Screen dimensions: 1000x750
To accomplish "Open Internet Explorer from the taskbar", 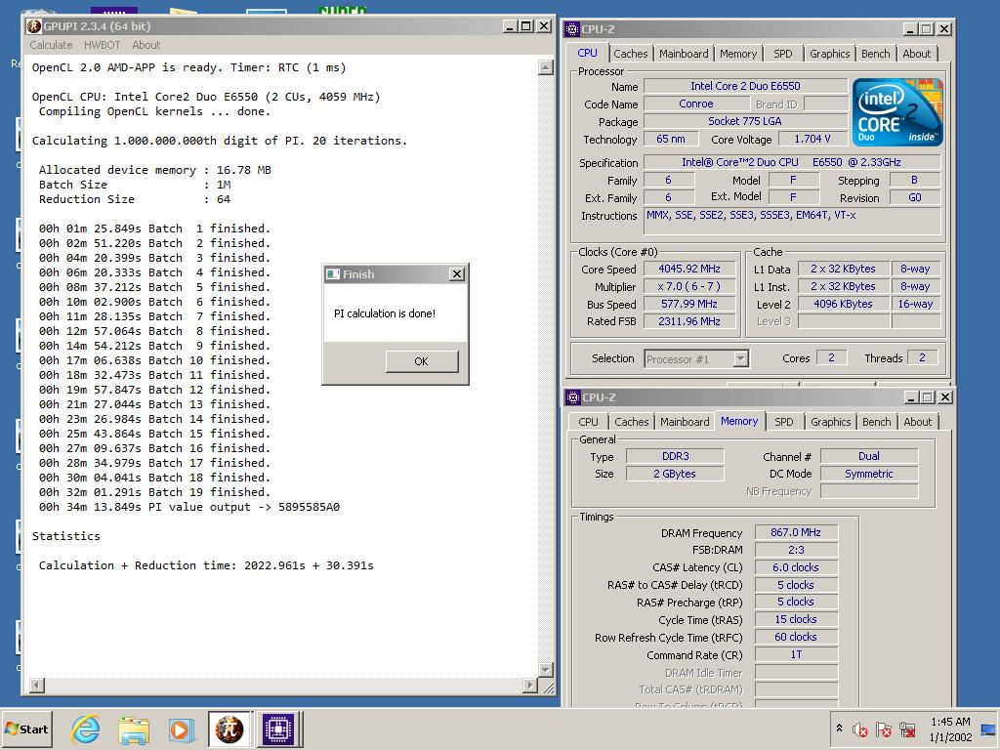I will point(86,729).
